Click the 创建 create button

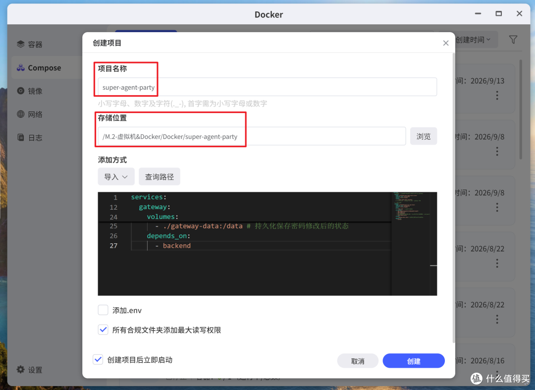[x=414, y=361]
